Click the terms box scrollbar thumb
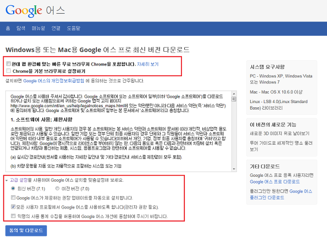 pyautogui.click(x=234, y=99)
